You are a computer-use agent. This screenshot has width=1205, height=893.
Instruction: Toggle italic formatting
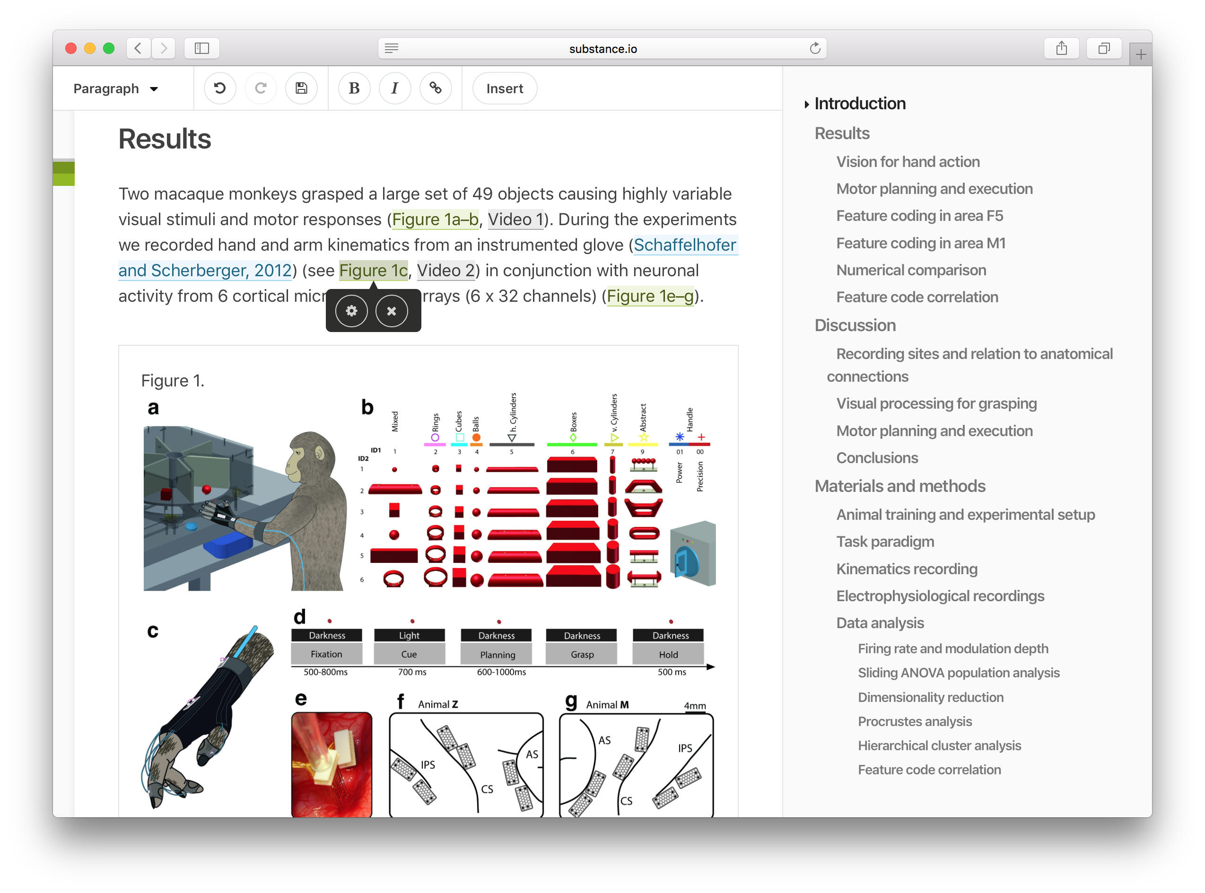tap(394, 88)
